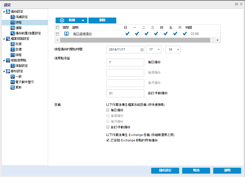Toggle the Saturday (六) checkmark for 每日遞增備份
The height and width of the screenshot is (177, 245).
click(185, 34)
